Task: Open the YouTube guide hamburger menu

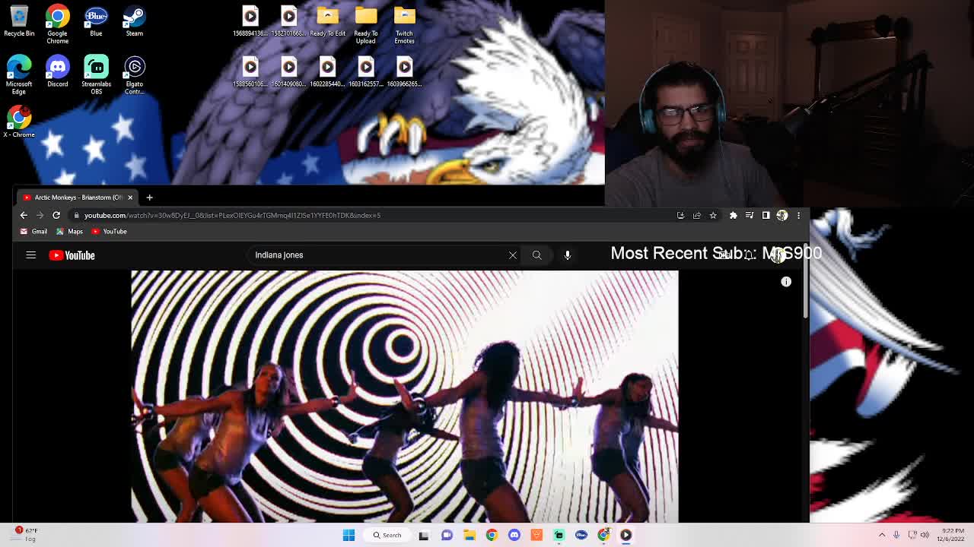Action: point(31,255)
